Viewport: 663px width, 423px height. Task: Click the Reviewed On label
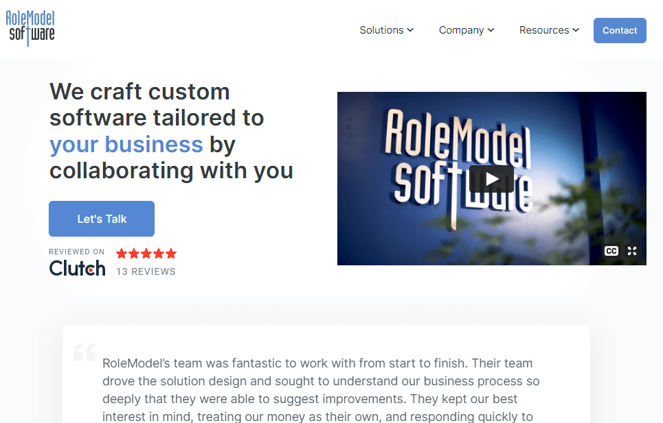76,252
